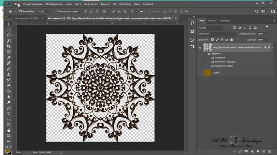Toggle the layer filter on/off switch

[267, 27]
